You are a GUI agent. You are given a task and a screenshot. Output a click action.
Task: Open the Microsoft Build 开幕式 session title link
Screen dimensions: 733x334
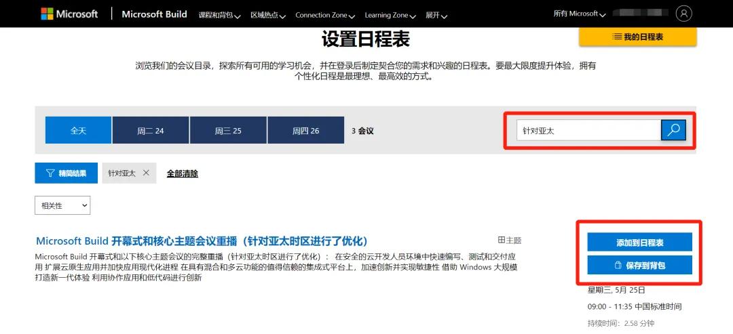pos(202,241)
